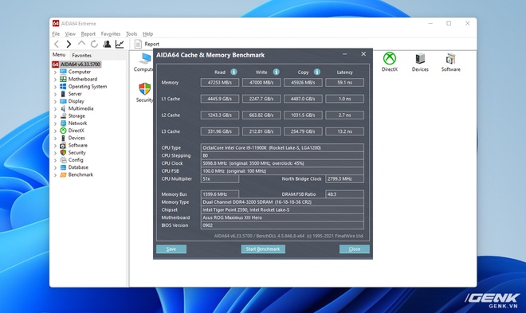The width and height of the screenshot is (526, 313).
Task: Select the Storage tree icon
Action: point(63,116)
